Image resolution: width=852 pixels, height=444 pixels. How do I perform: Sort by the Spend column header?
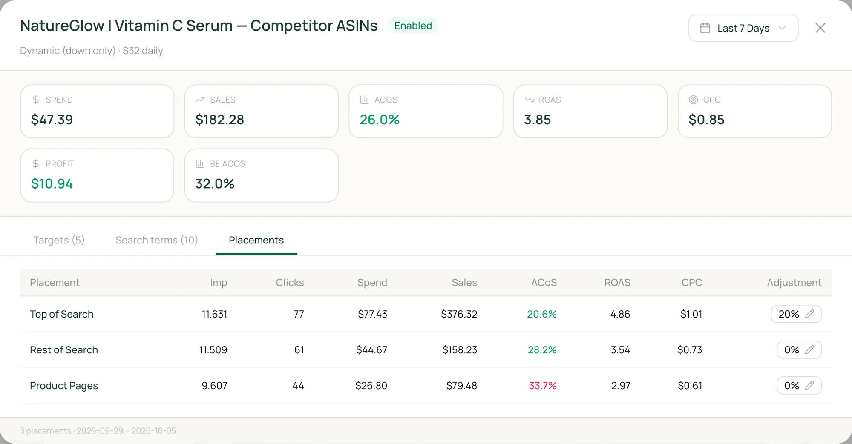tap(372, 283)
